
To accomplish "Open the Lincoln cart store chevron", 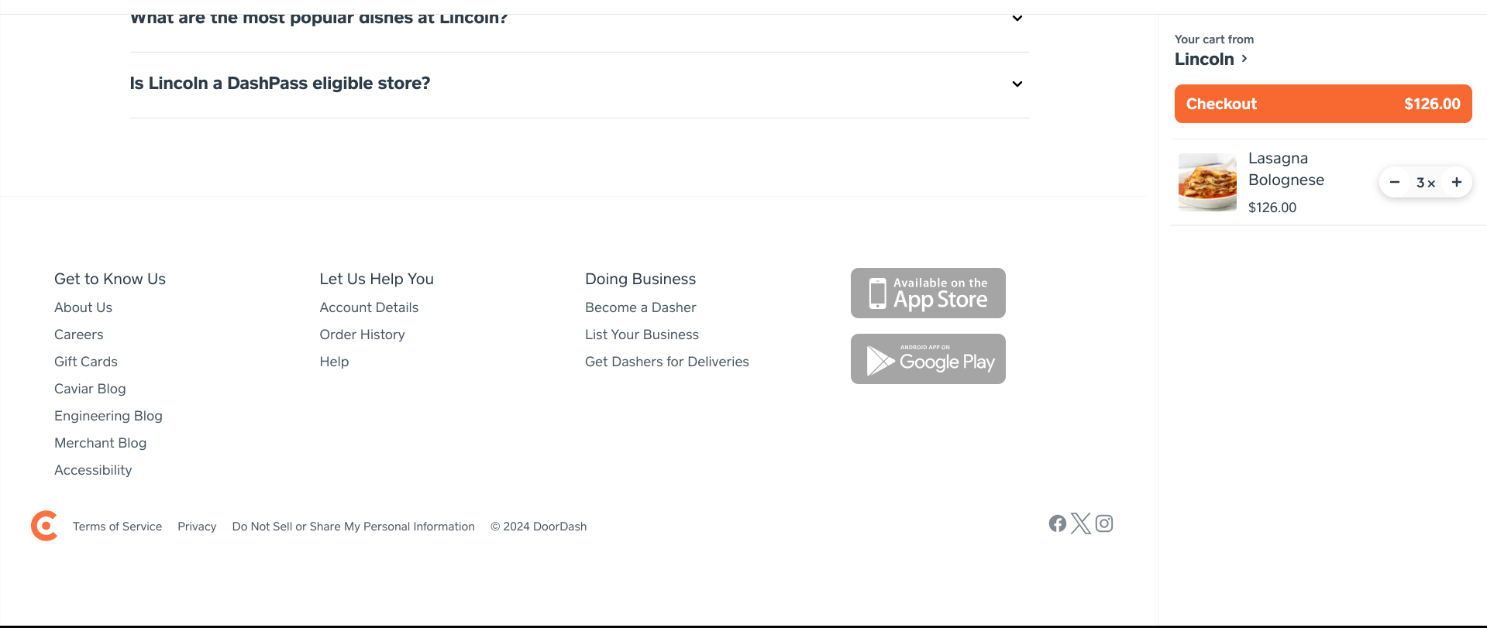I will tap(1244, 59).
